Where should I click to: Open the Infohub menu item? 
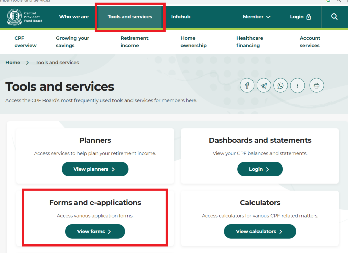[180, 16]
